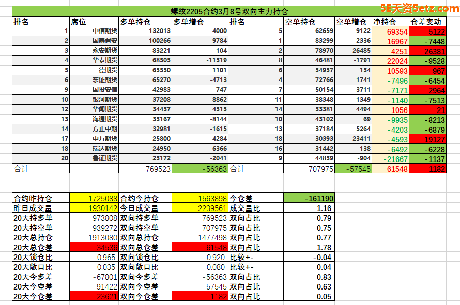
Task: Select the 多单持仓 header cell
Action: [145, 22]
